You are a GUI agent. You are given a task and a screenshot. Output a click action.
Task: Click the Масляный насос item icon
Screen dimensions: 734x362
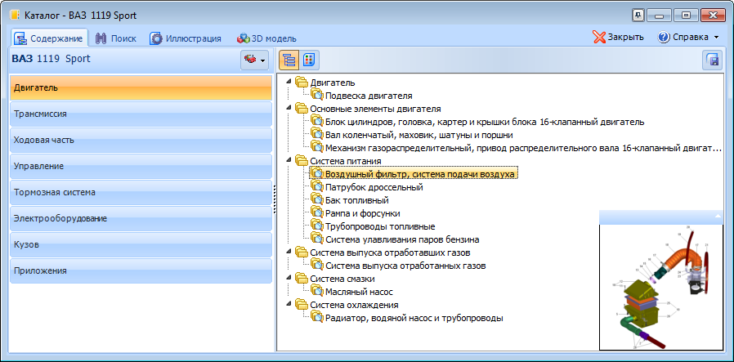coord(316,292)
